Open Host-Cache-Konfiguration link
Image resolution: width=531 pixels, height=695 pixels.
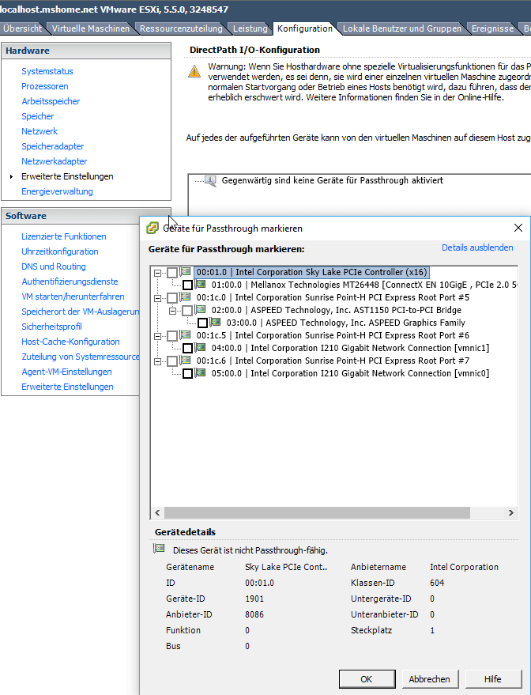point(70,342)
